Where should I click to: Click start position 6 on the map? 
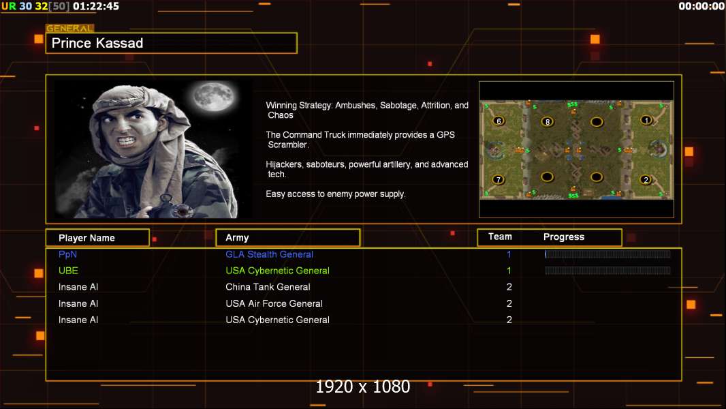(499, 121)
